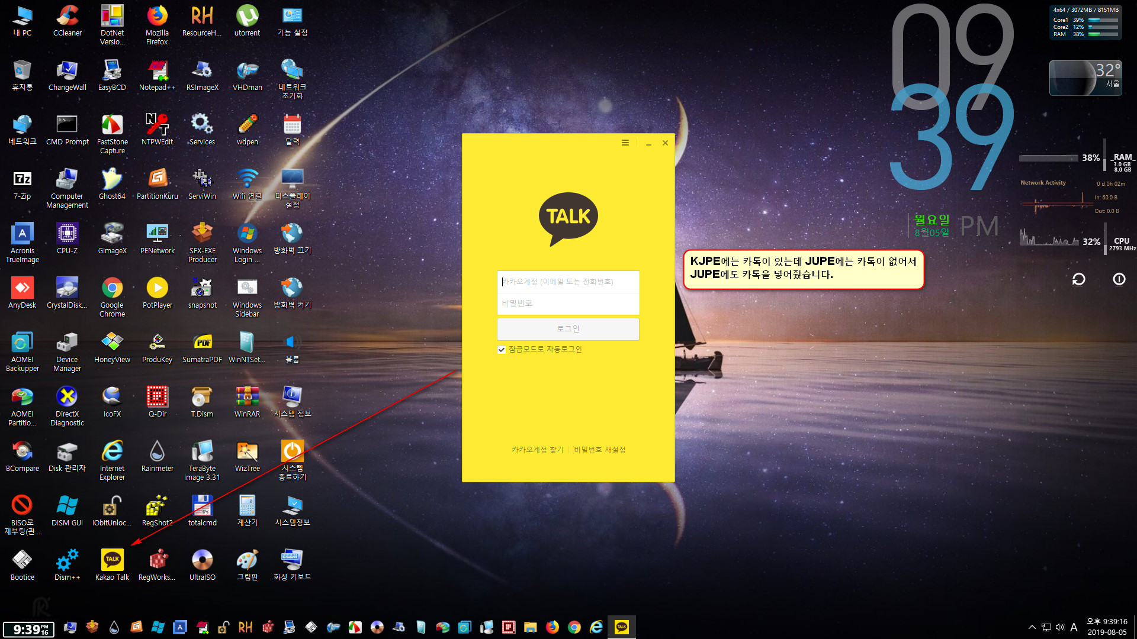Select the PotPlayer desktop icon
Image resolution: width=1137 pixels, height=639 pixels.
157,293
